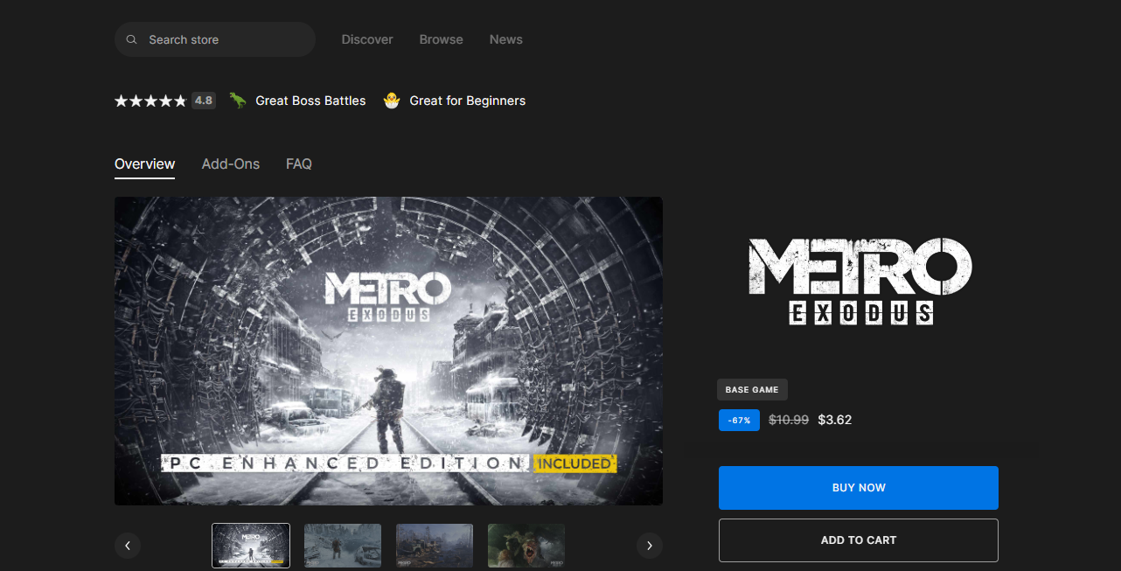
Task: Click the magnifying glass search icon
Action: click(x=131, y=40)
